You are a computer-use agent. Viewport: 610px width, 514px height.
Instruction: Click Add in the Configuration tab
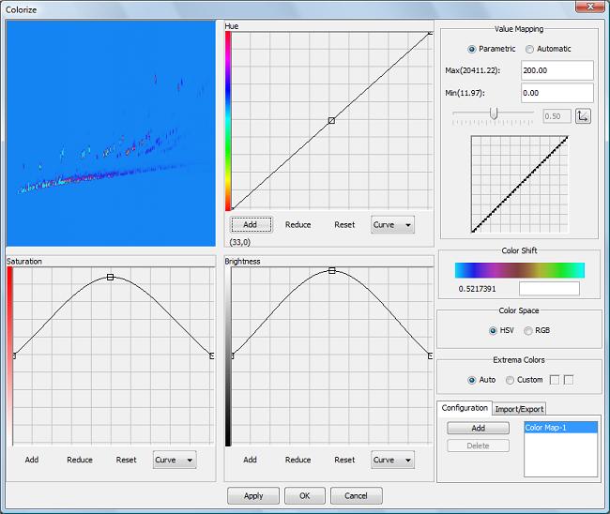click(478, 428)
